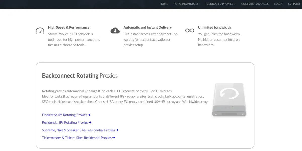Click the line starting 'Ideal for tasks that require'

[x=123, y=96]
